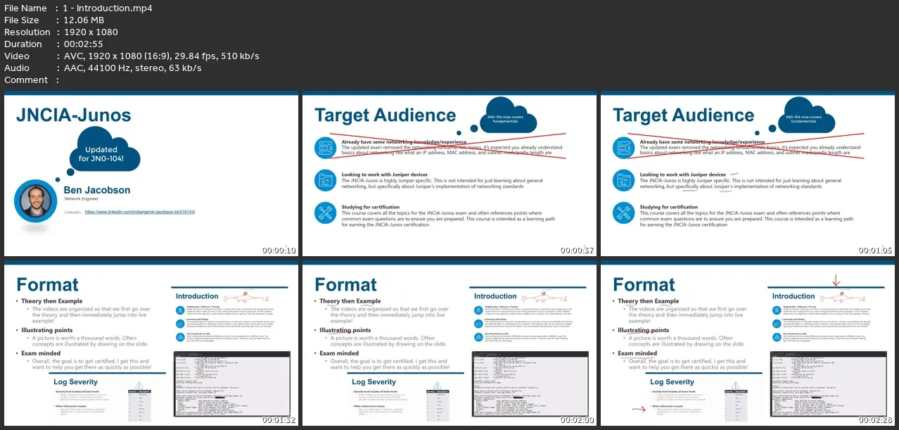The height and width of the screenshot is (430, 899).
Task: Click the certification tools icon in 00:01:05 slide
Action: (625, 213)
